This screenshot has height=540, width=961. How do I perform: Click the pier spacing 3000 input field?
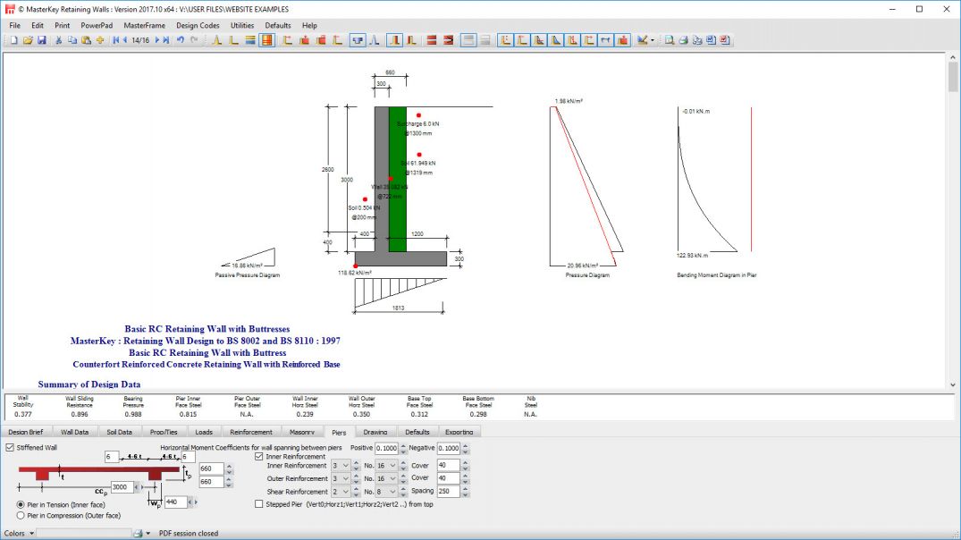pyautogui.click(x=122, y=487)
